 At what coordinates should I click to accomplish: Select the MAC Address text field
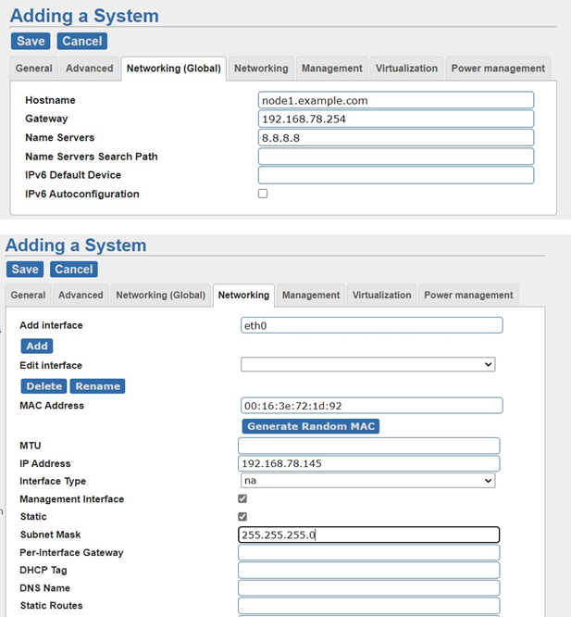[x=372, y=405]
